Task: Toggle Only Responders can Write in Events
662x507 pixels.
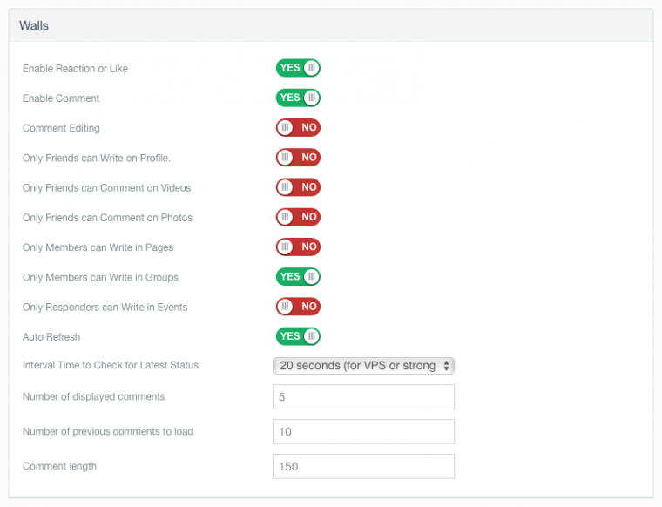Action: point(298,307)
